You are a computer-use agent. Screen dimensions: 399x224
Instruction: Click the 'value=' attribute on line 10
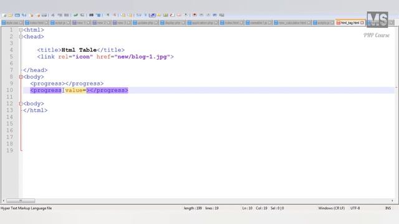pyautogui.click(x=75, y=90)
